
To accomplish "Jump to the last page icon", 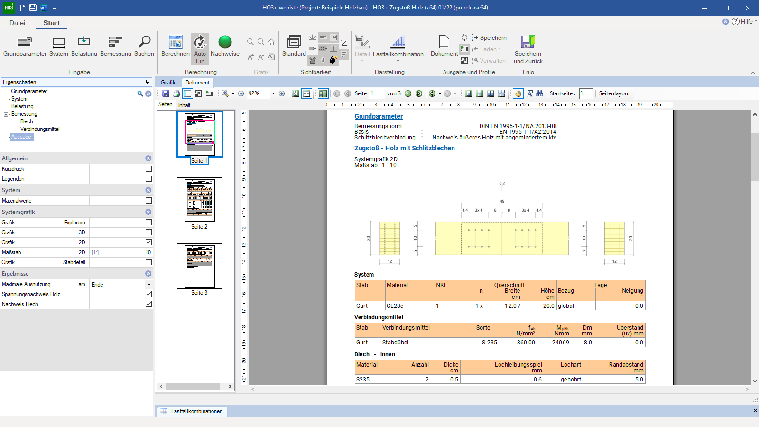I will pyautogui.click(x=419, y=93).
